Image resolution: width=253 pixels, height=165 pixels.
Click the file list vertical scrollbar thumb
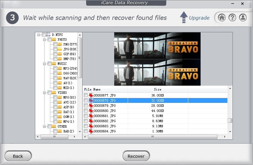[230, 121]
